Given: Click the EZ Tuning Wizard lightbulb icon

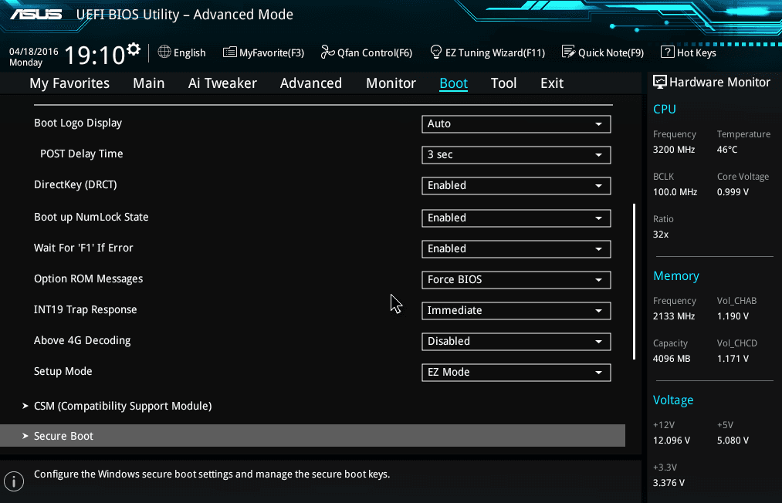Looking at the screenshot, I should pyautogui.click(x=436, y=52).
